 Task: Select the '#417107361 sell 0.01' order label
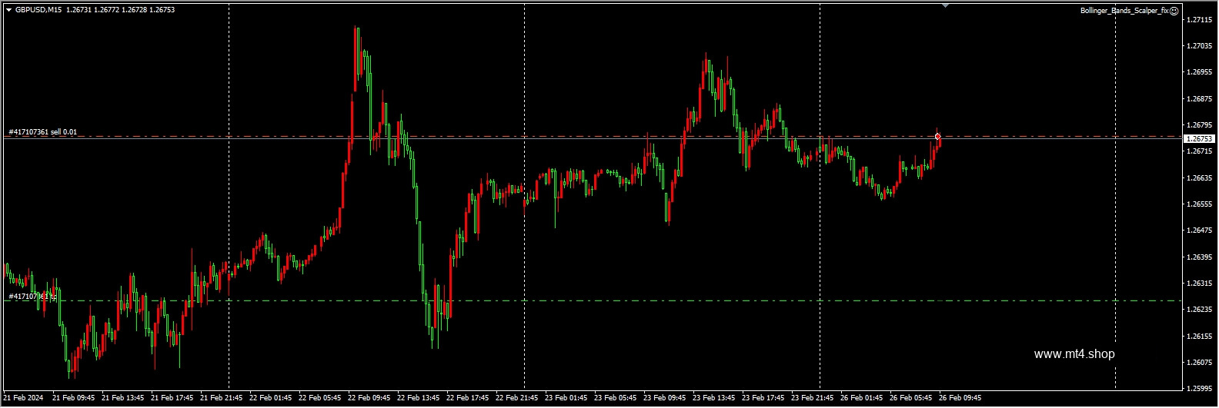click(43, 132)
